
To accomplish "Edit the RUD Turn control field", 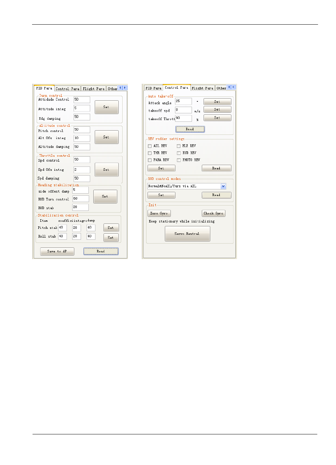I will [x=80, y=199].
